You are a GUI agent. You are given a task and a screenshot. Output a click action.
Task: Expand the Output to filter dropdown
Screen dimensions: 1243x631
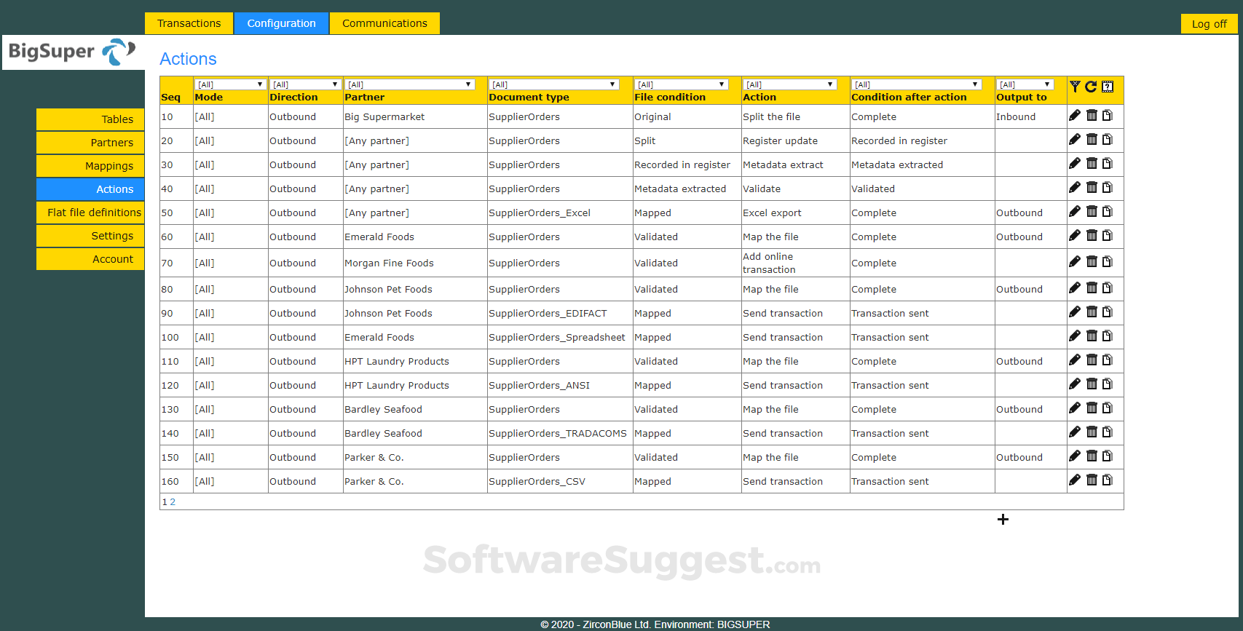[x=1025, y=84]
